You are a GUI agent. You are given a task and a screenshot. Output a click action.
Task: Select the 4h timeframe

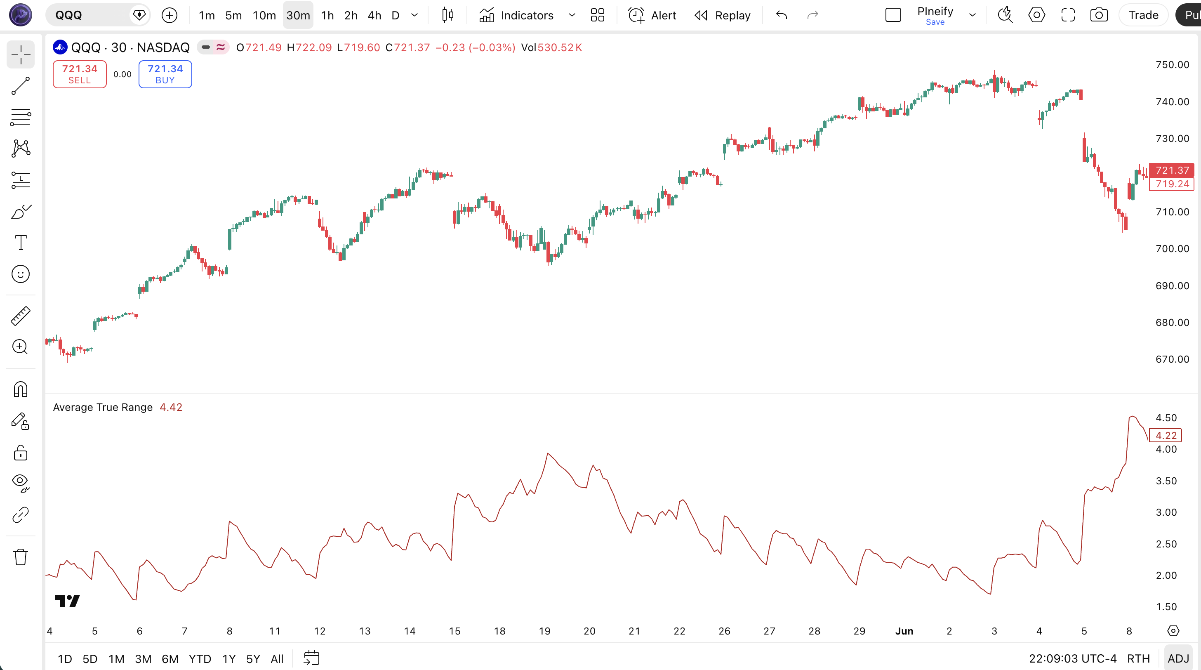point(374,15)
